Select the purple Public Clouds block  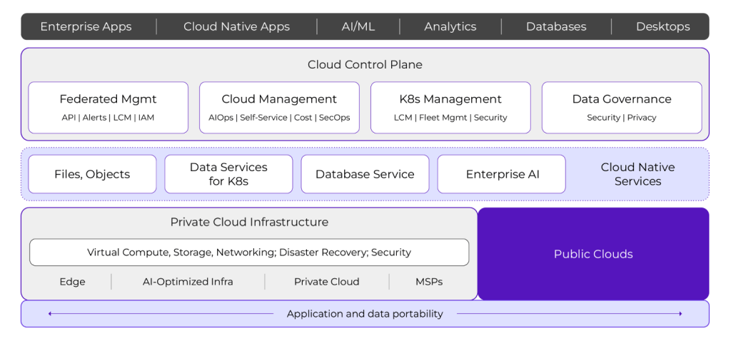(593, 254)
